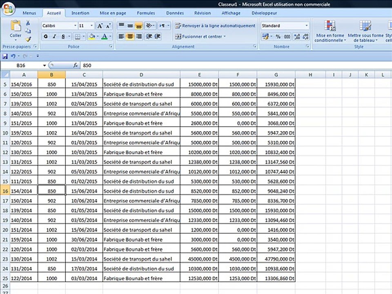The width and height of the screenshot is (392, 294).
Task: Increase the cell indent
Action: click(x=158, y=36)
